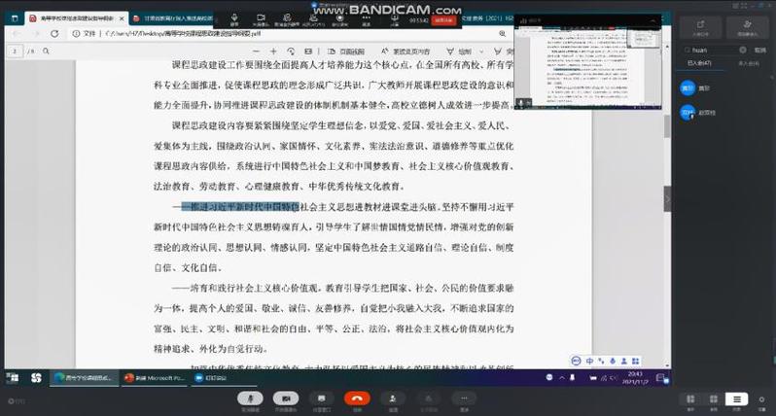Open the Windows Start menu
This screenshot has width=776, height=416.
click(x=12, y=377)
